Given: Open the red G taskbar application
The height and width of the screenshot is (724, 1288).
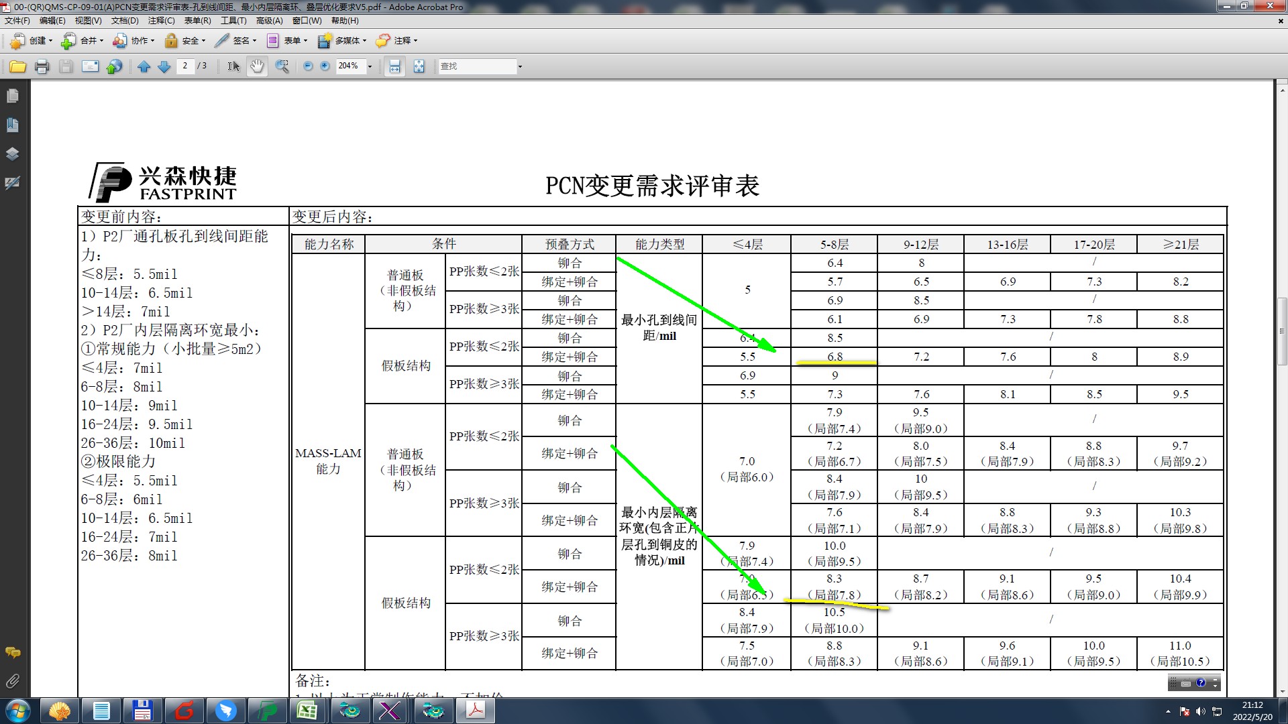Looking at the screenshot, I should click(184, 711).
